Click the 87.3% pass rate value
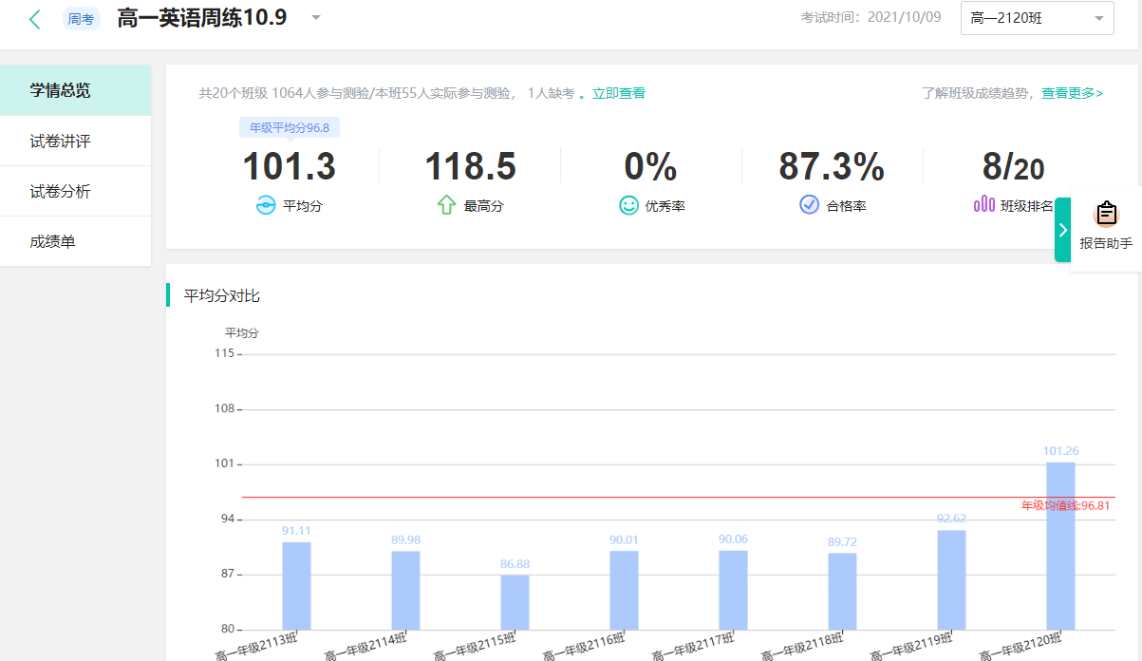 (832, 167)
